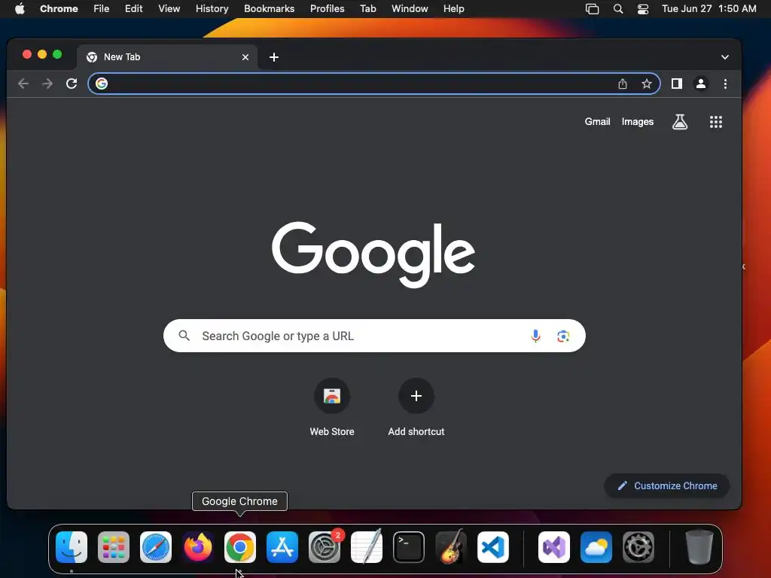771x578 pixels.
Task: Open the dark gear icon in the Dock
Action: coord(638,547)
